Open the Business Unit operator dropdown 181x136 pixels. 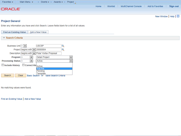click(x=25, y=46)
